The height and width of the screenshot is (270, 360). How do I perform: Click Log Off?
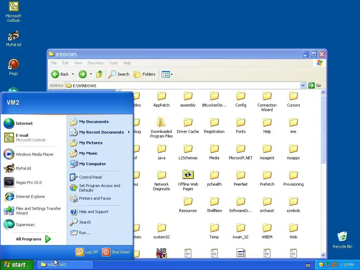coord(87,252)
